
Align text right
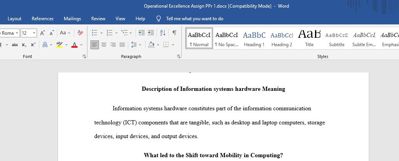point(113,45)
